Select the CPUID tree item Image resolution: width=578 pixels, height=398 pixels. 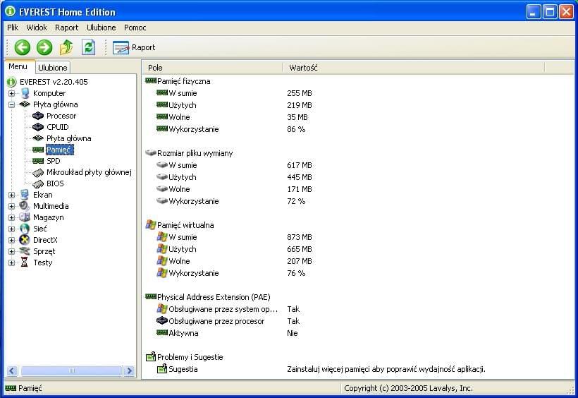57,127
